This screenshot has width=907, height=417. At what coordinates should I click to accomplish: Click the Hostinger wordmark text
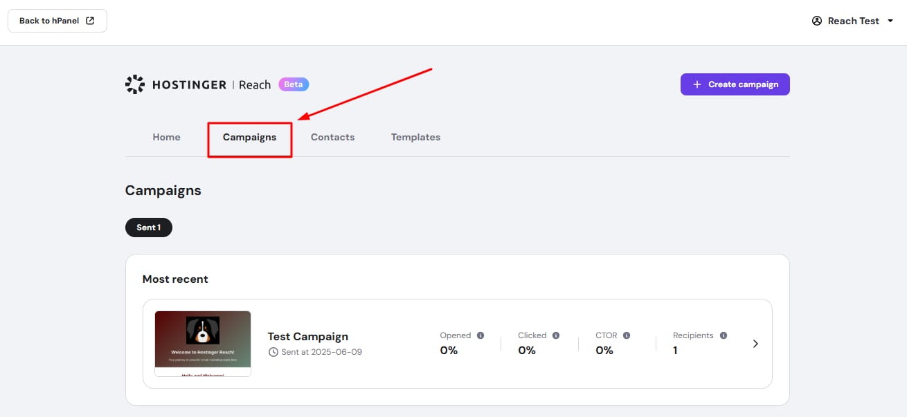189,84
